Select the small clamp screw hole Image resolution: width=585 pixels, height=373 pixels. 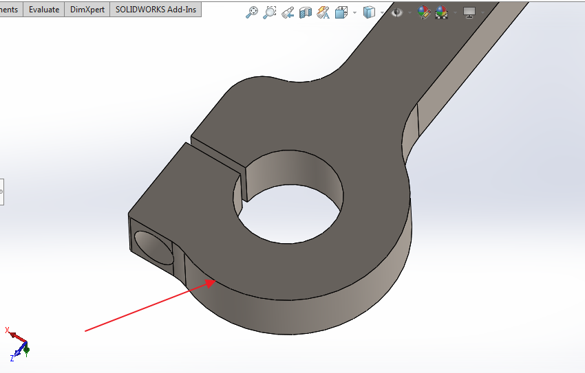(153, 248)
